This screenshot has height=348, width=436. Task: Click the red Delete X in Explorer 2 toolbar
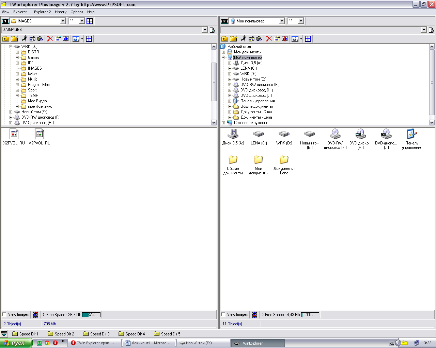[269, 39]
